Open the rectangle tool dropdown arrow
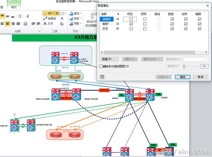The width and height of the screenshot is (212, 157). (65, 13)
